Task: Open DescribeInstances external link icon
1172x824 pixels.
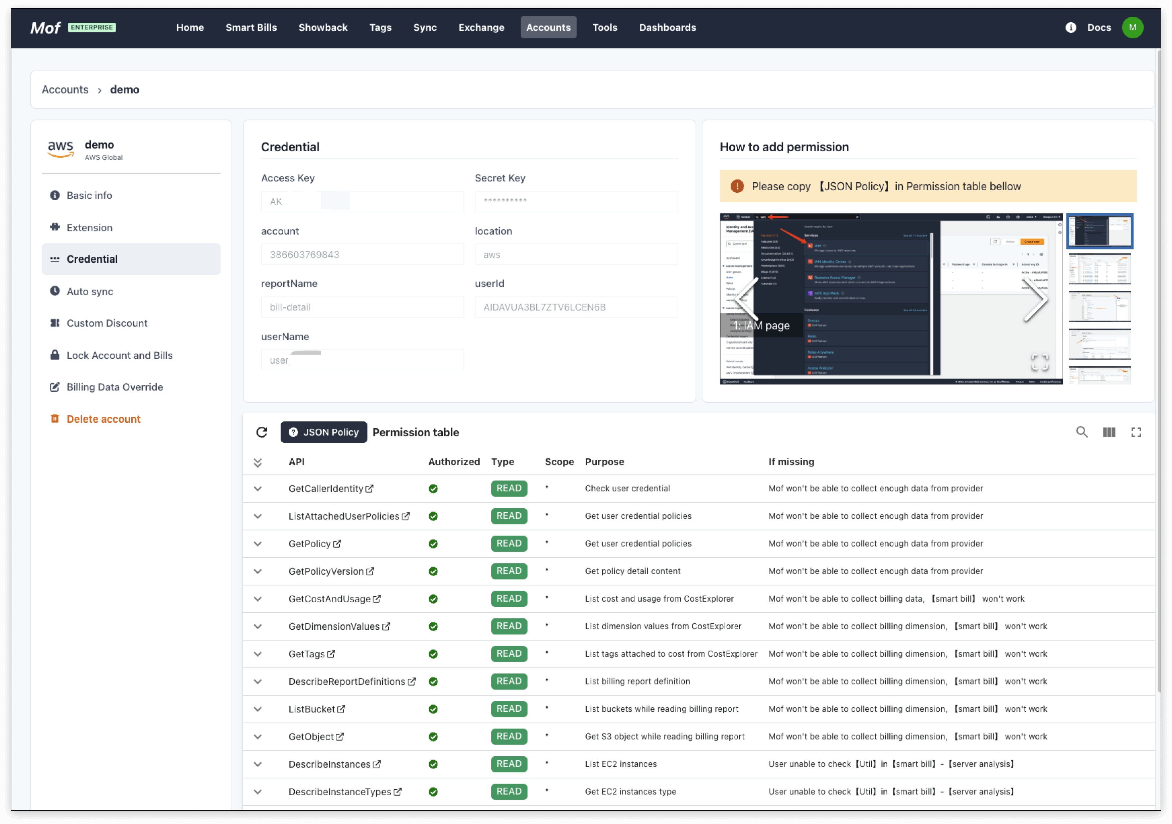Action: point(377,764)
